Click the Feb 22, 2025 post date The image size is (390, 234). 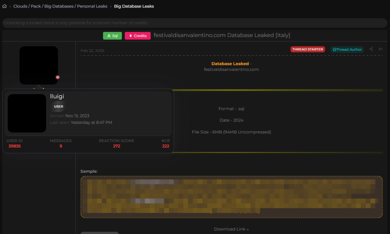coord(92,51)
